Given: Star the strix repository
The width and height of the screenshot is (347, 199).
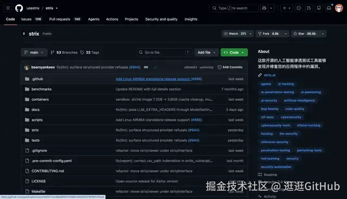Looking at the screenshot, I should (305, 34).
